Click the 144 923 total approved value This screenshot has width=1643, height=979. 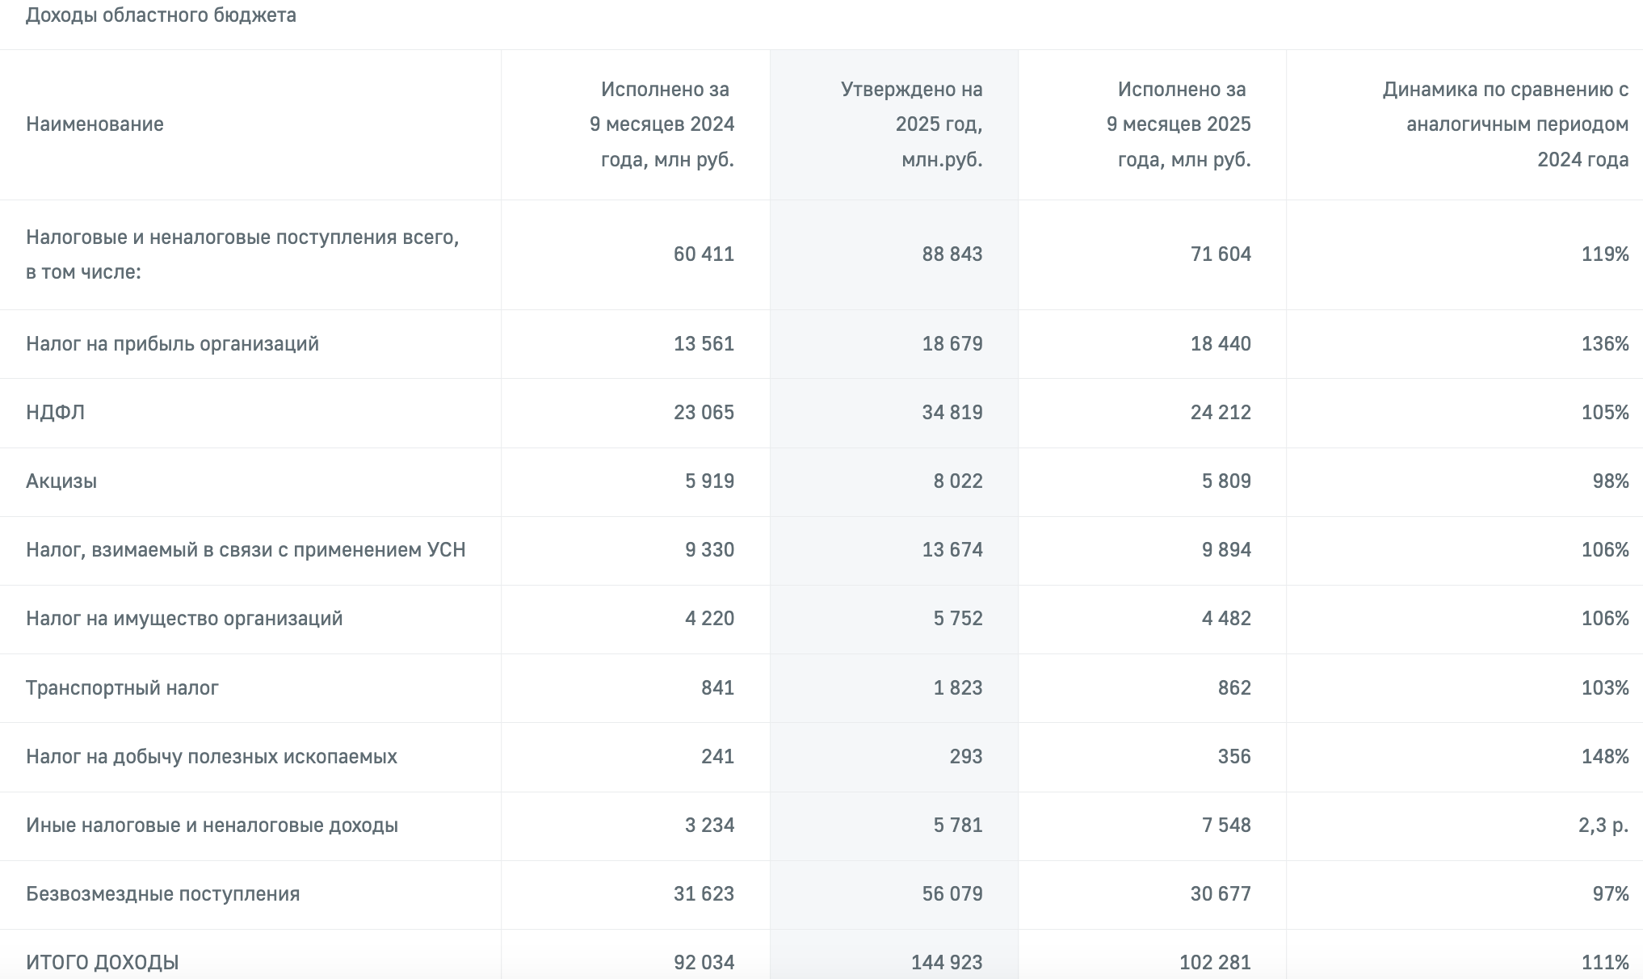(946, 962)
